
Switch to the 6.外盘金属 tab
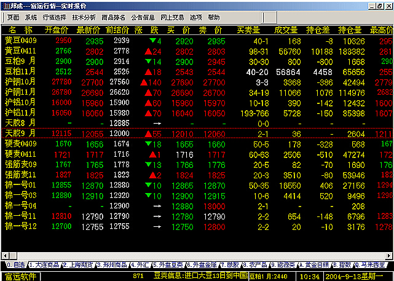(x=202, y=264)
